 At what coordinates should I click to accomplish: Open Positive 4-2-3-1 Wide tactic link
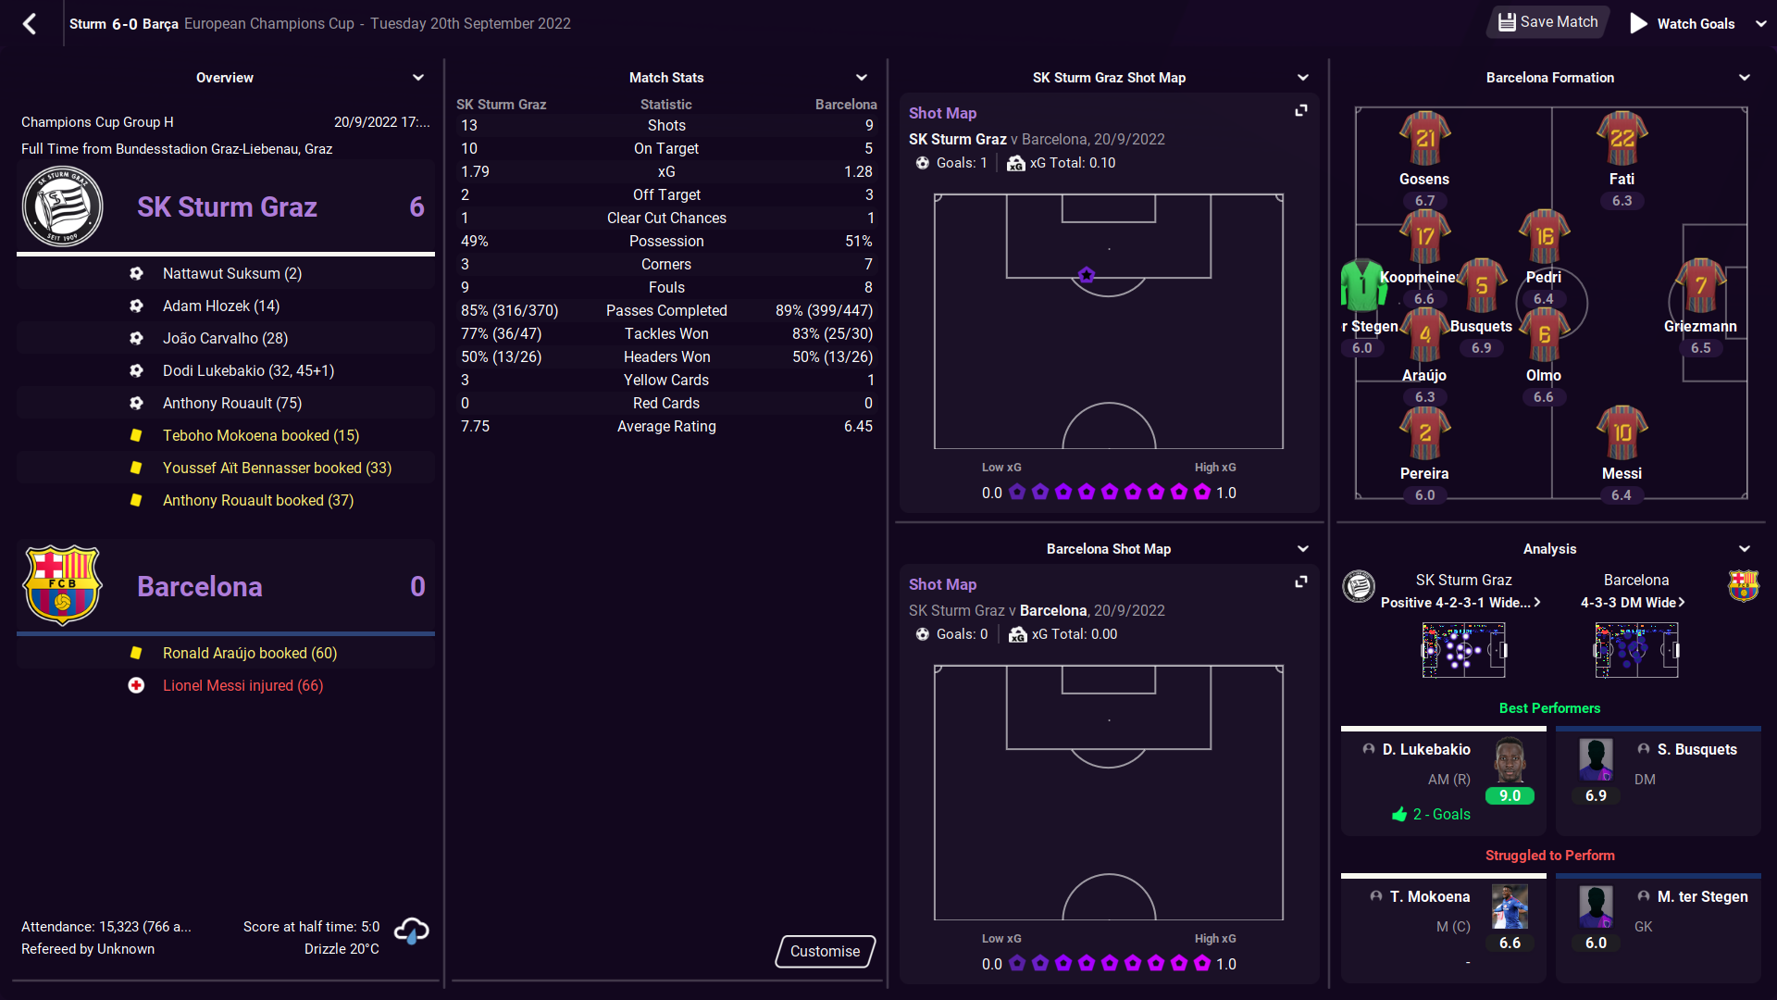pos(1460,603)
